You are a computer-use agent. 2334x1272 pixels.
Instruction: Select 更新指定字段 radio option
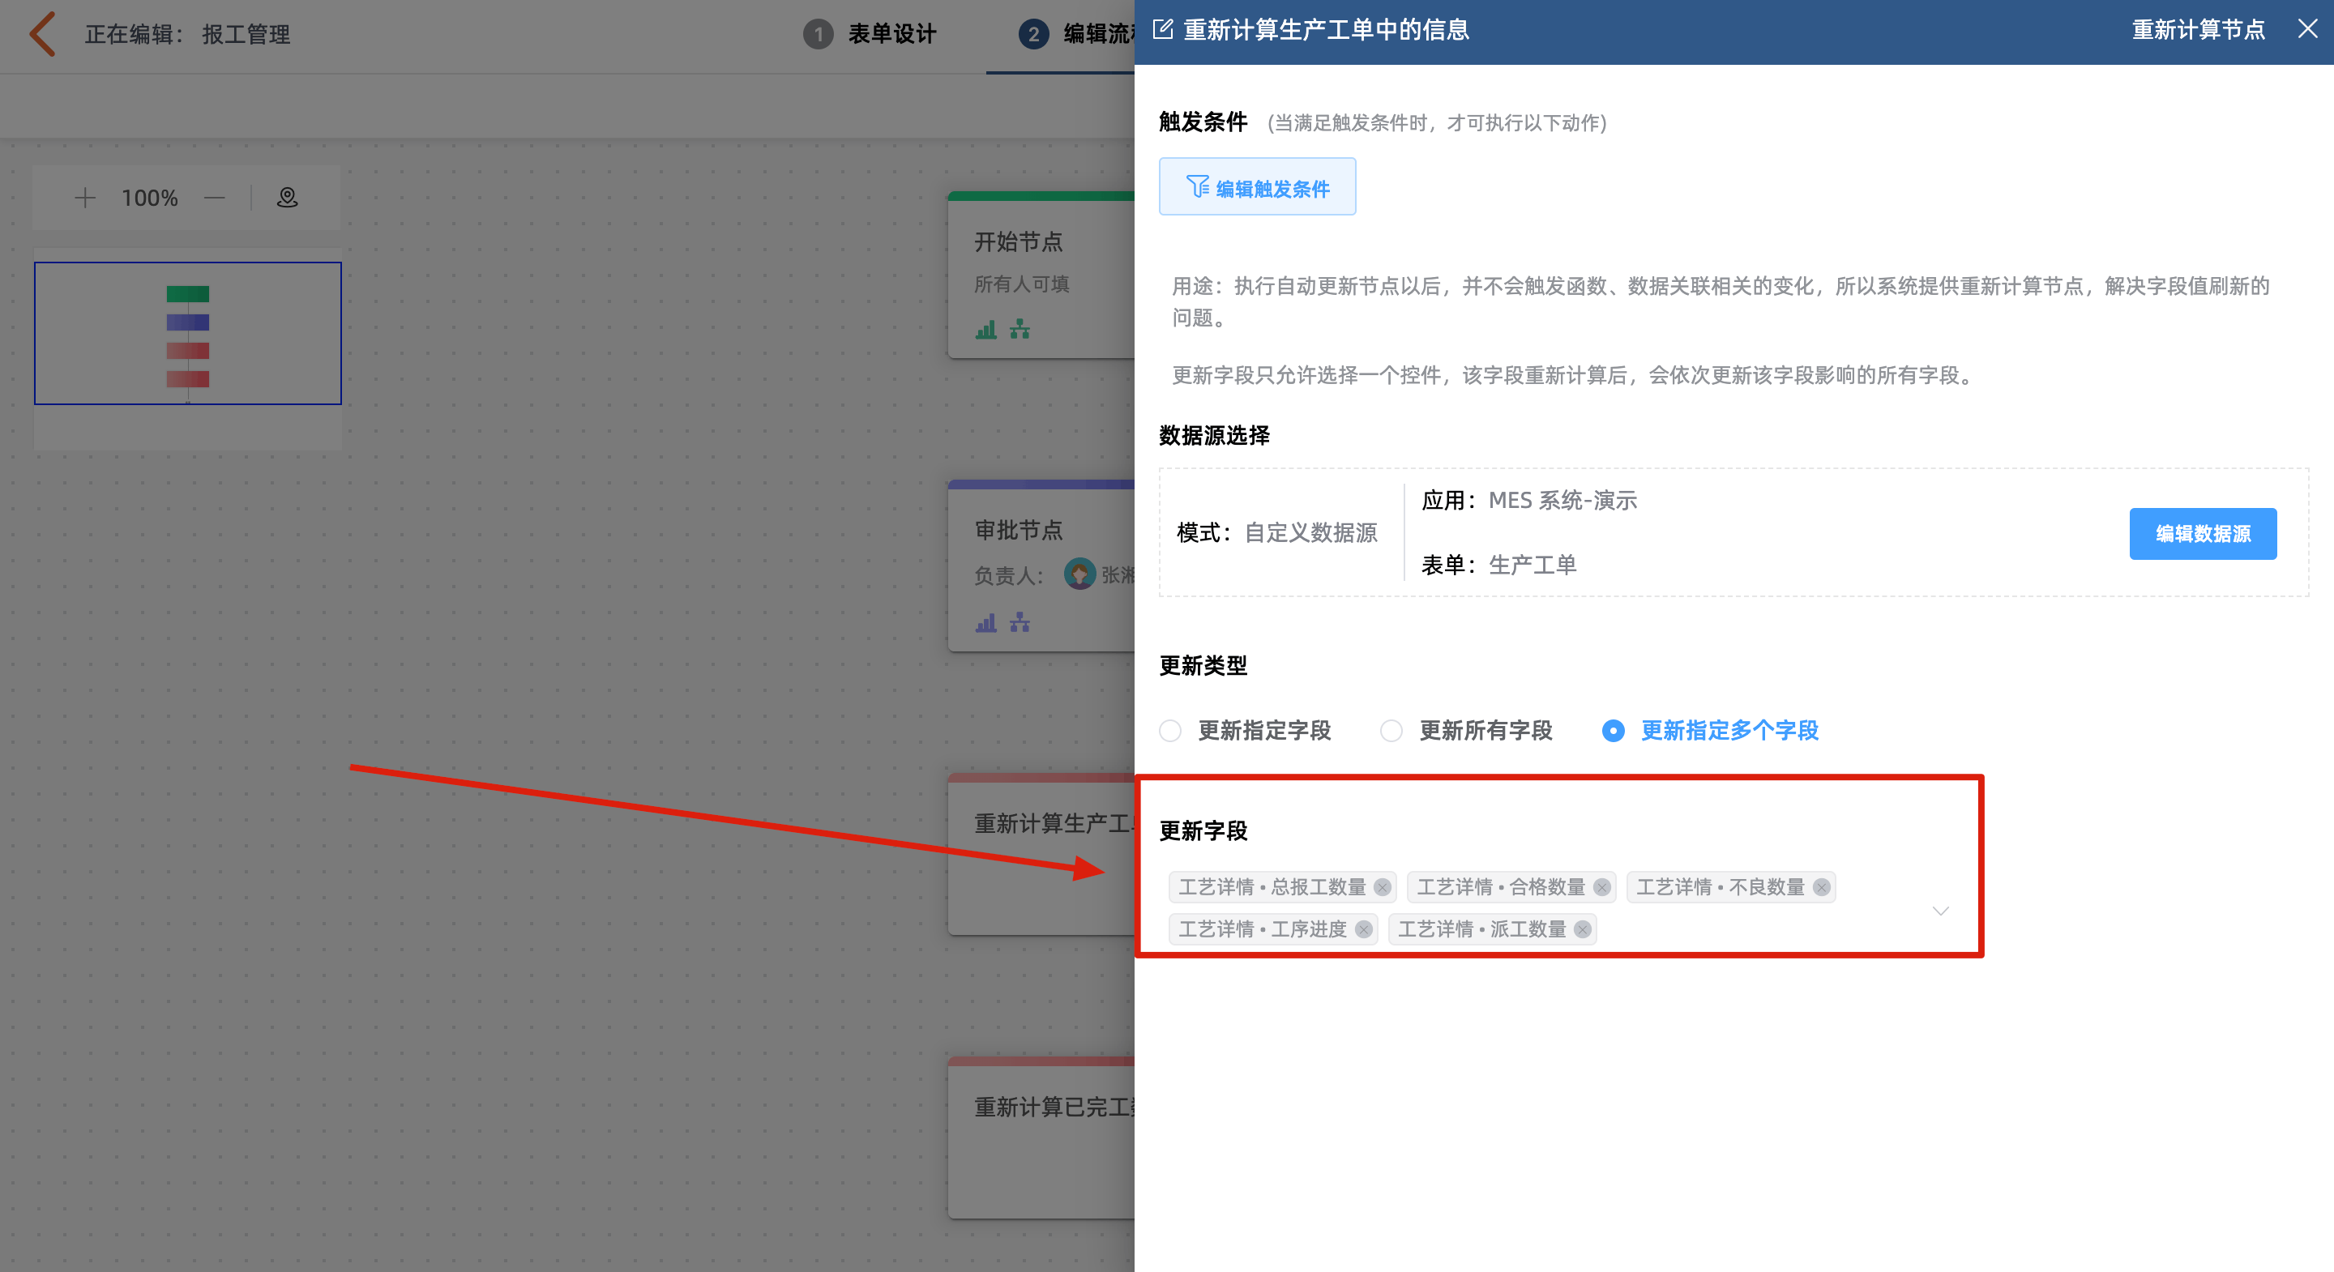[1170, 731]
